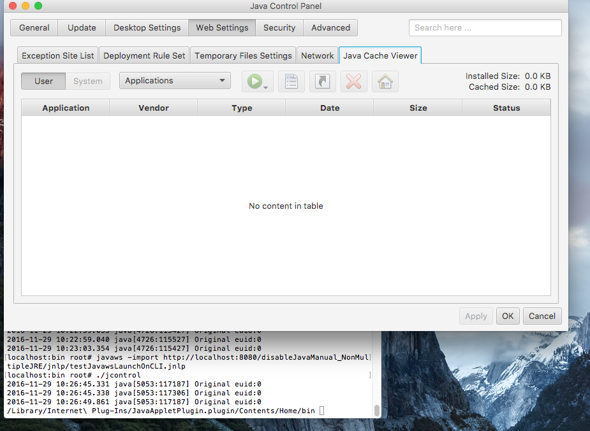
Task: Open the application home page via the house icon
Action: (x=385, y=81)
